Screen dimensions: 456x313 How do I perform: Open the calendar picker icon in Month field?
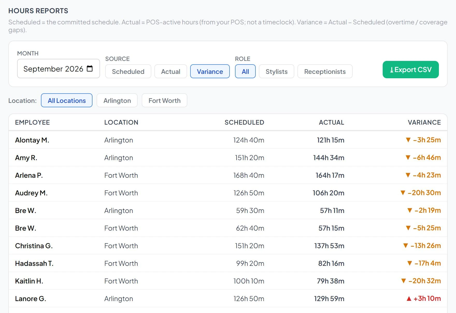[x=90, y=69]
